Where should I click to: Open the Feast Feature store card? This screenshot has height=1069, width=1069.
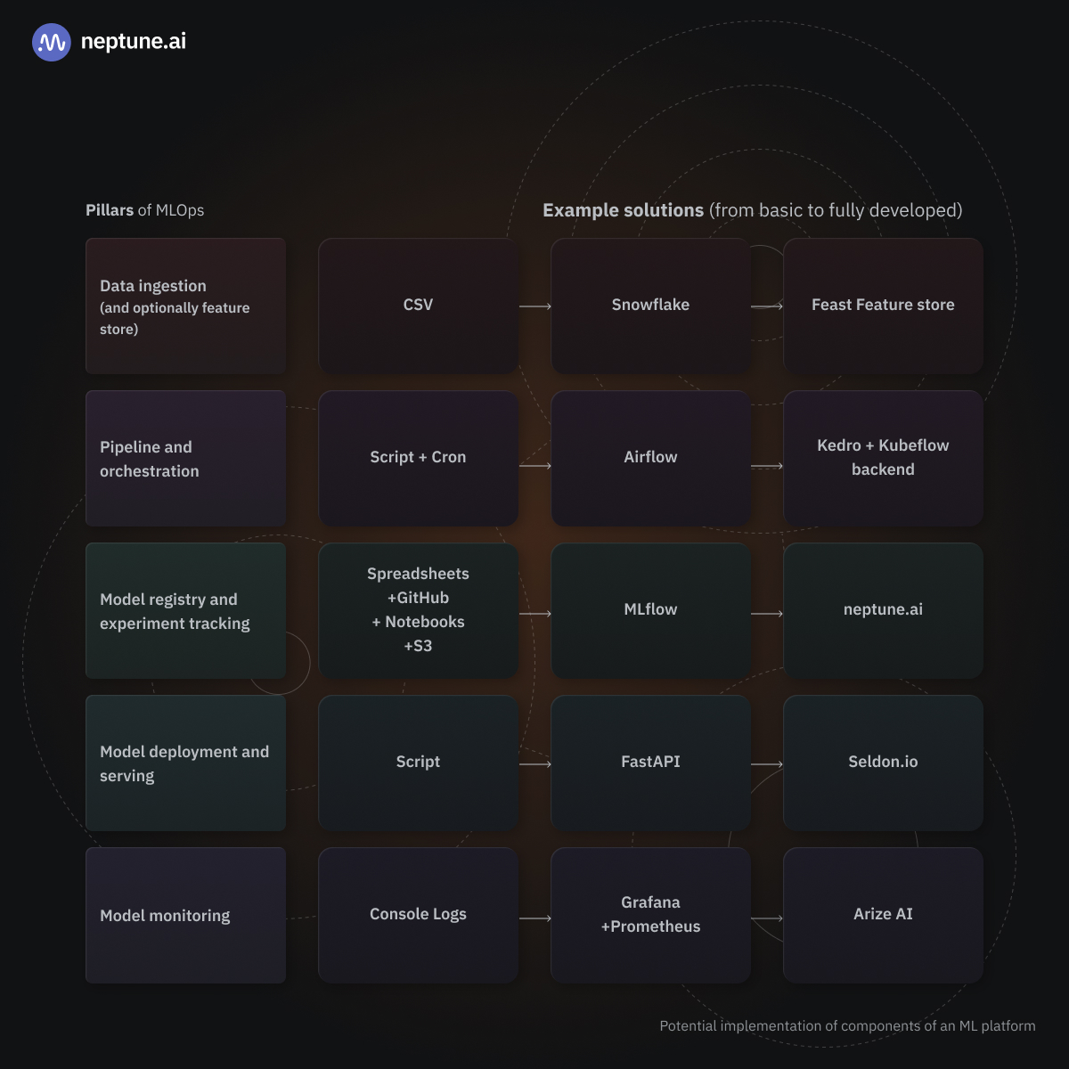coord(883,306)
